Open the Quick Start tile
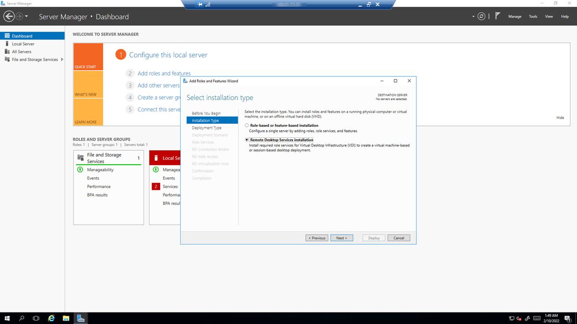Screen dimensions: 577x324 coord(88,57)
